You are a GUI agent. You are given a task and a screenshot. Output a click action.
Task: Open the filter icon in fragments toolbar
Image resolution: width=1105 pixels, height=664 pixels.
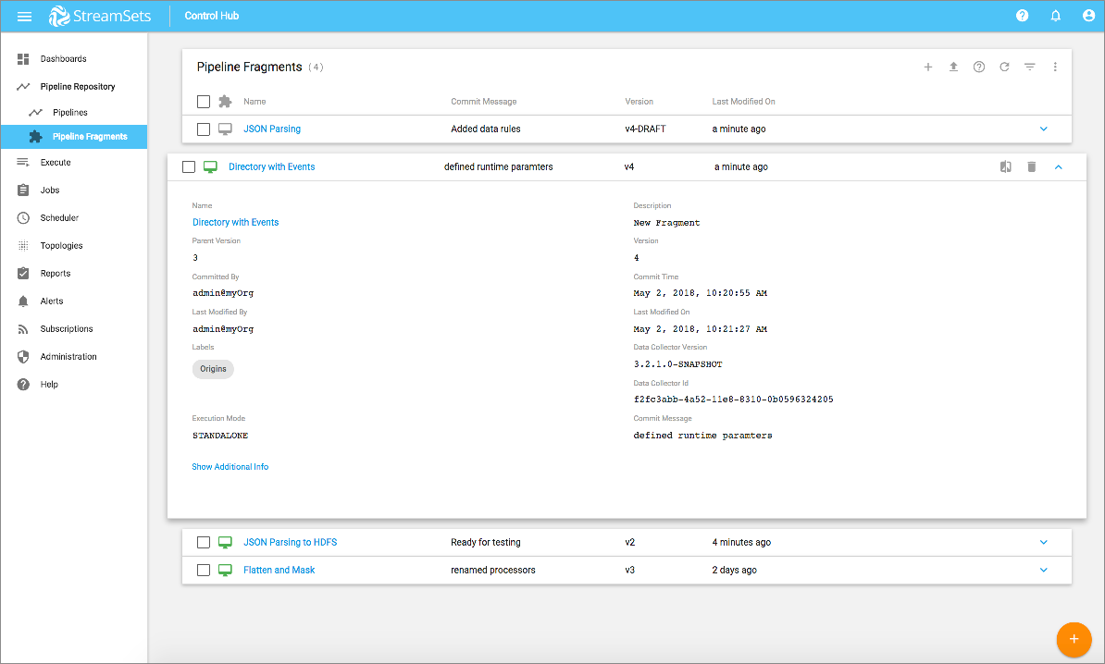[x=1029, y=67]
